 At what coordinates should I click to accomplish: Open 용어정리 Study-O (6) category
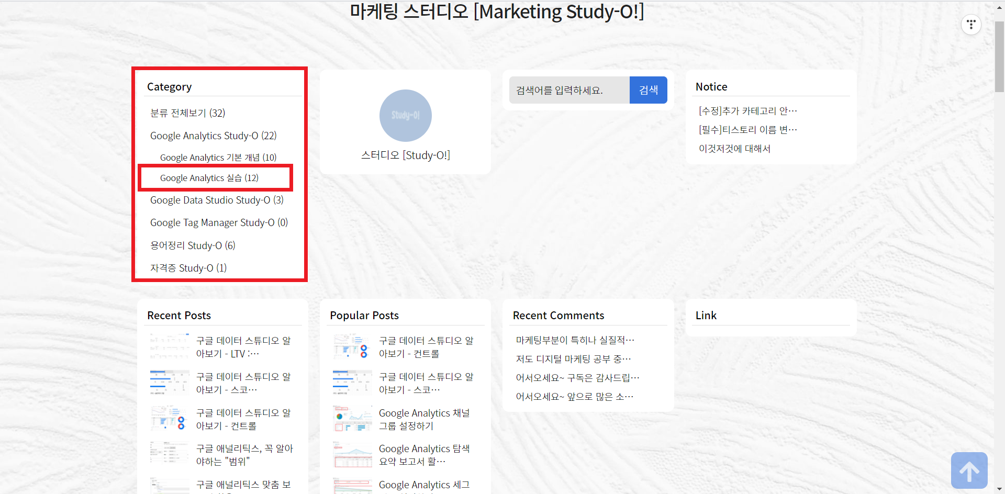pos(193,245)
